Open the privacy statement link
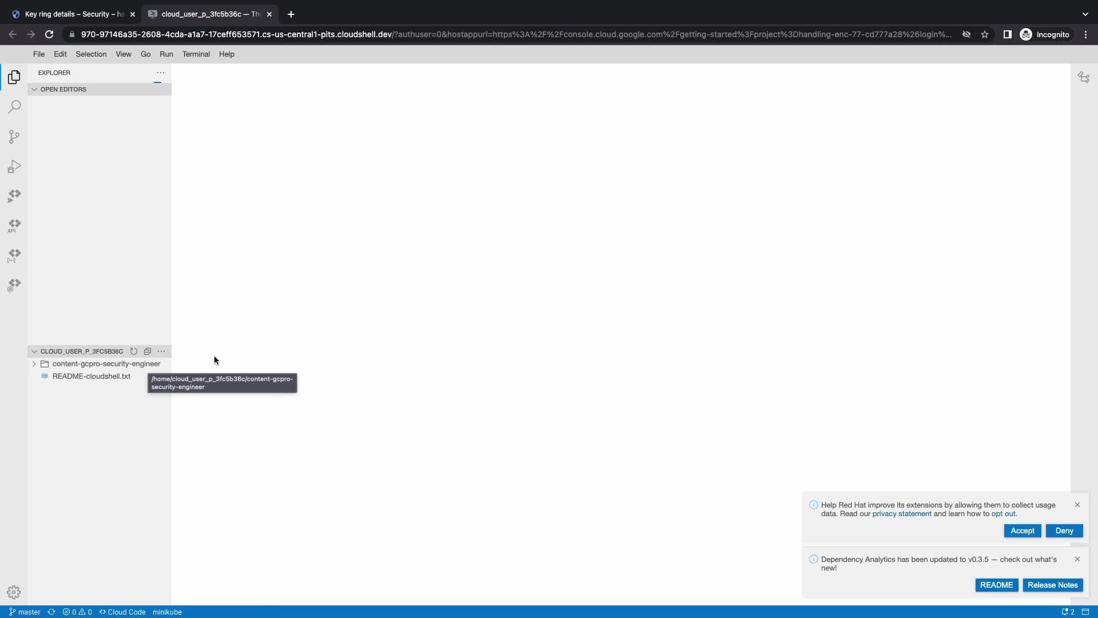 pyautogui.click(x=902, y=514)
